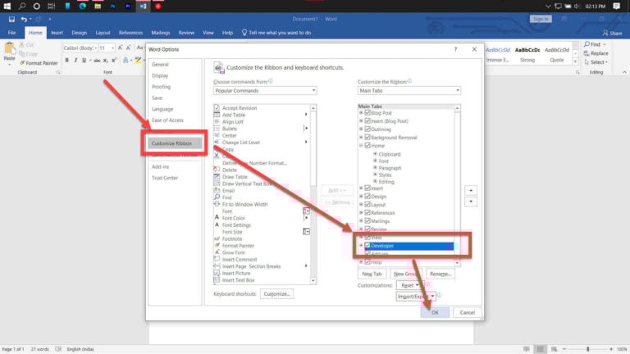Screen dimensions: 630x354
Task: Click the Share icon in Word's title area
Action: pyautogui.click(x=612, y=33)
